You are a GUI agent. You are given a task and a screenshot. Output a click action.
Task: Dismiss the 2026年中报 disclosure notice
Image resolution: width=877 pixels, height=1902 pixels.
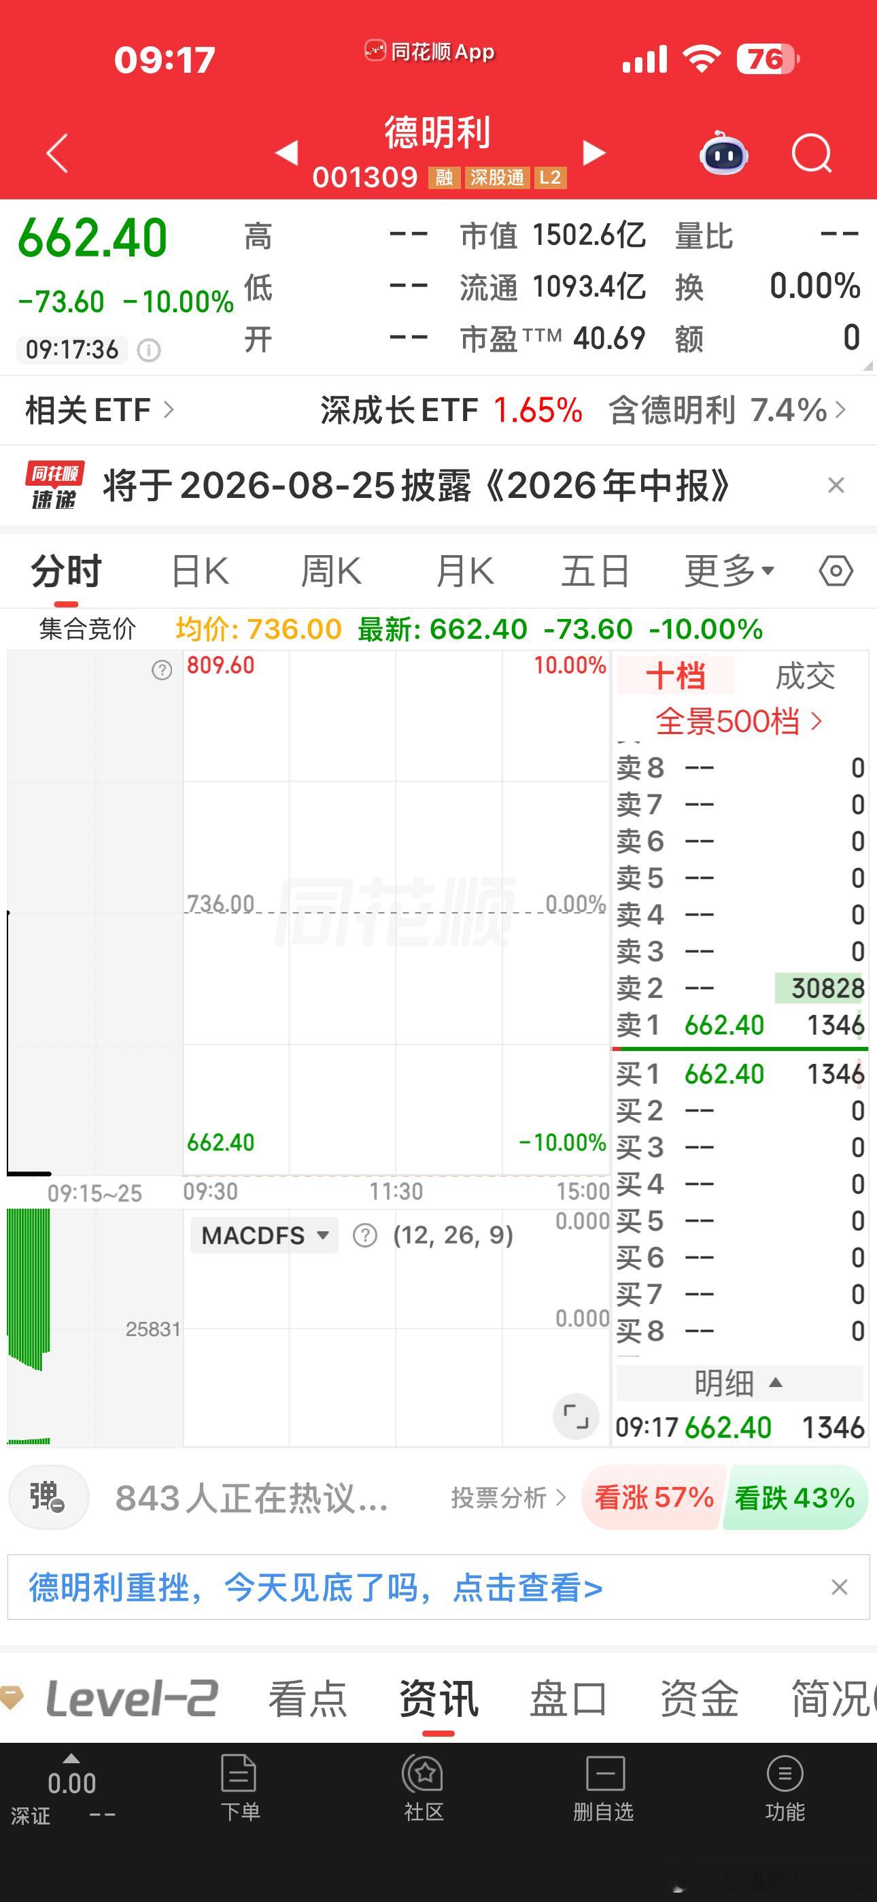[836, 485]
